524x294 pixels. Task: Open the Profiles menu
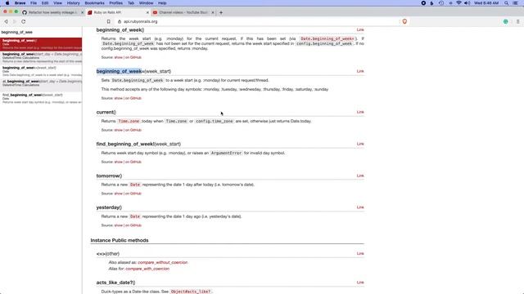tap(116, 3)
